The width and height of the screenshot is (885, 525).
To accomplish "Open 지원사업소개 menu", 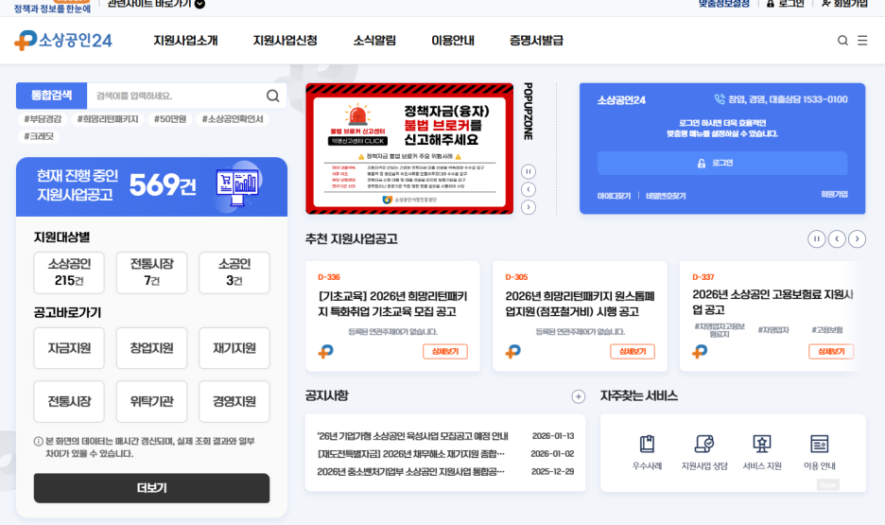I will 185,41.
